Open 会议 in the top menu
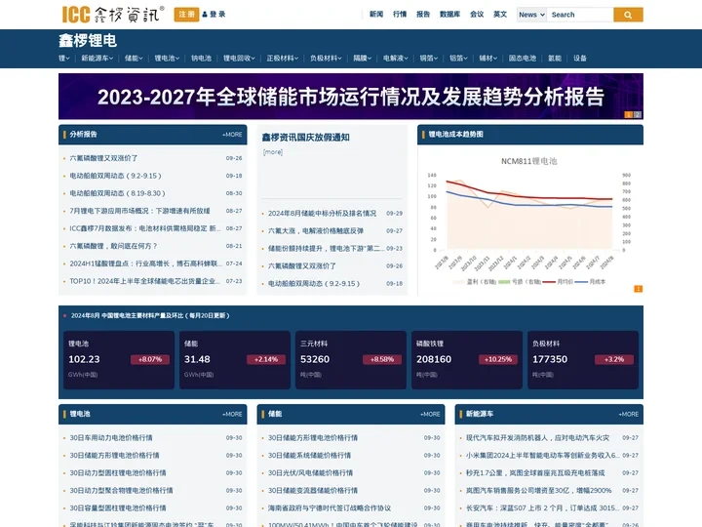Screen dimensions: 702x527 tap(477, 15)
